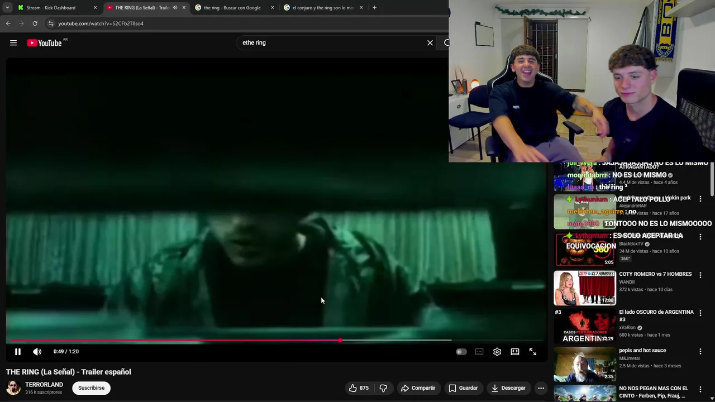Open MisterMetal channel name
The image size is (715, 402).
point(629,358)
